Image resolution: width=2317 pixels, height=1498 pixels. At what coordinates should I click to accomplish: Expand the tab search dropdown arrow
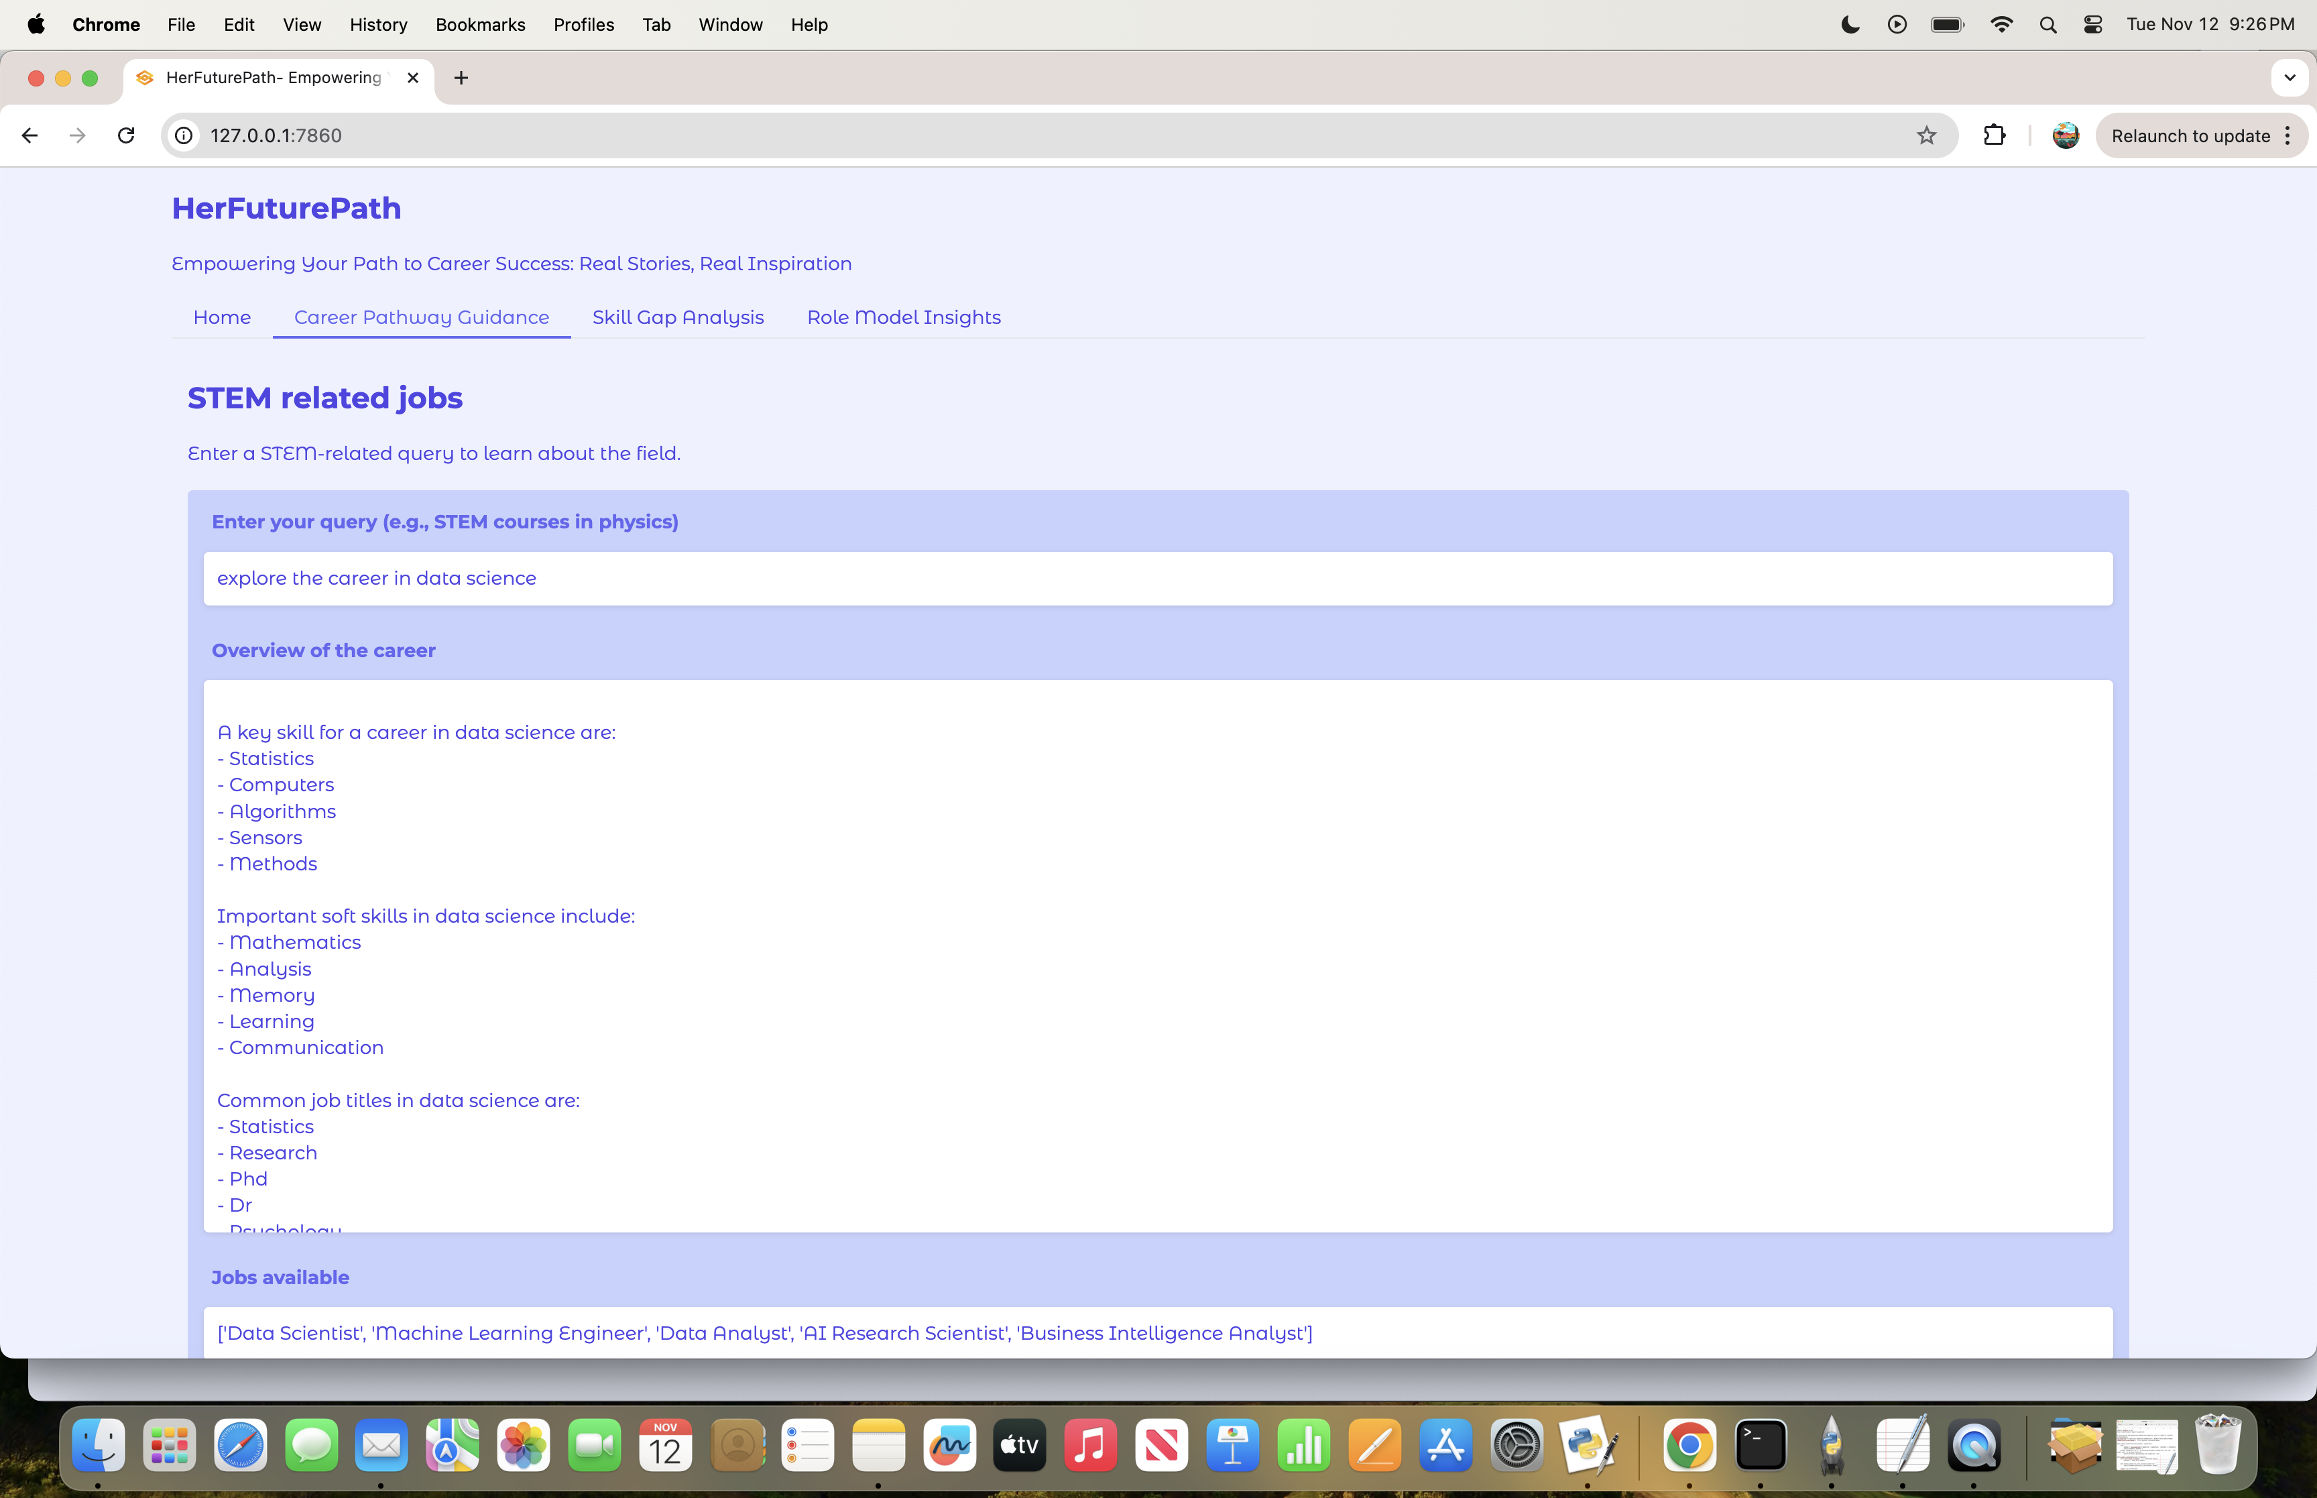tap(2289, 78)
